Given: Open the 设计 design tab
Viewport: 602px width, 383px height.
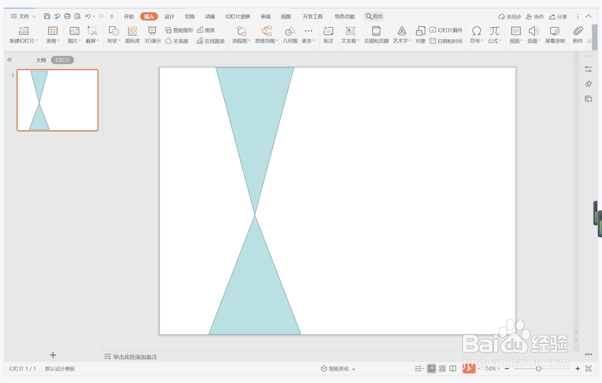Looking at the screenshot, I should 169,16.
